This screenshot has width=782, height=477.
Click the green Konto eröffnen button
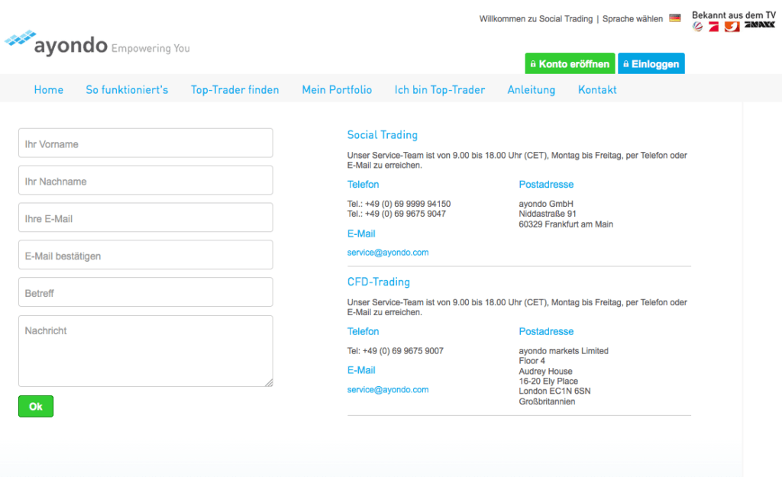(570, 64)
